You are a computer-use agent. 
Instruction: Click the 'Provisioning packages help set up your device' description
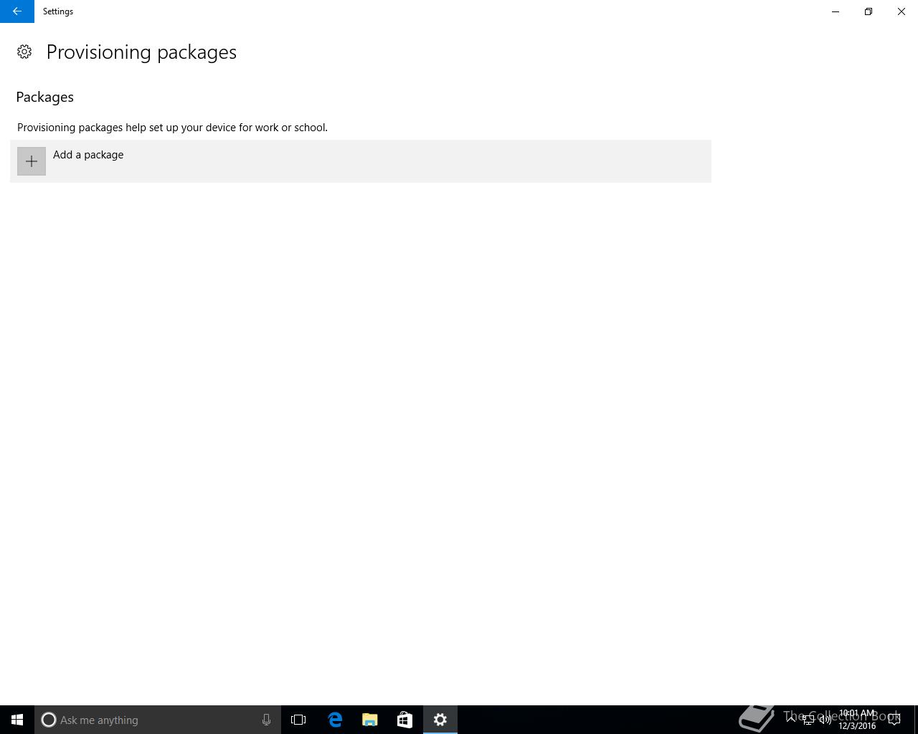[x=172, y=128]
